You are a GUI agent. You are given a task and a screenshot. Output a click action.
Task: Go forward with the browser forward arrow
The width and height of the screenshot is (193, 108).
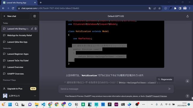[x=8, y=8]
